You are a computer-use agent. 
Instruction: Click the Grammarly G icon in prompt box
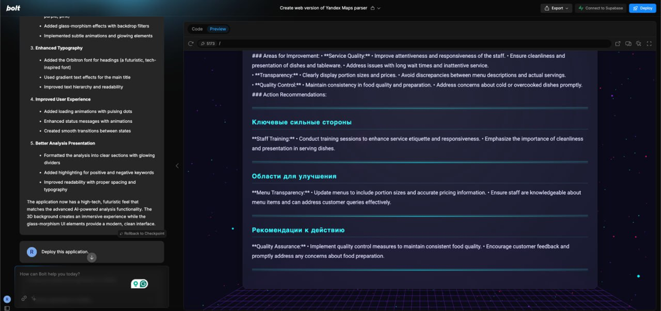pos(144,284)
